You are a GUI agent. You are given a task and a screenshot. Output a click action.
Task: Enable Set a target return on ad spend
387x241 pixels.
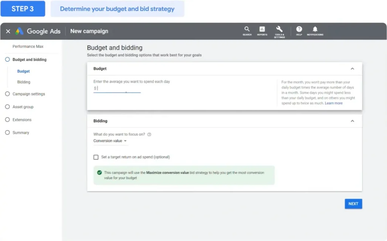tap(96, 157)
